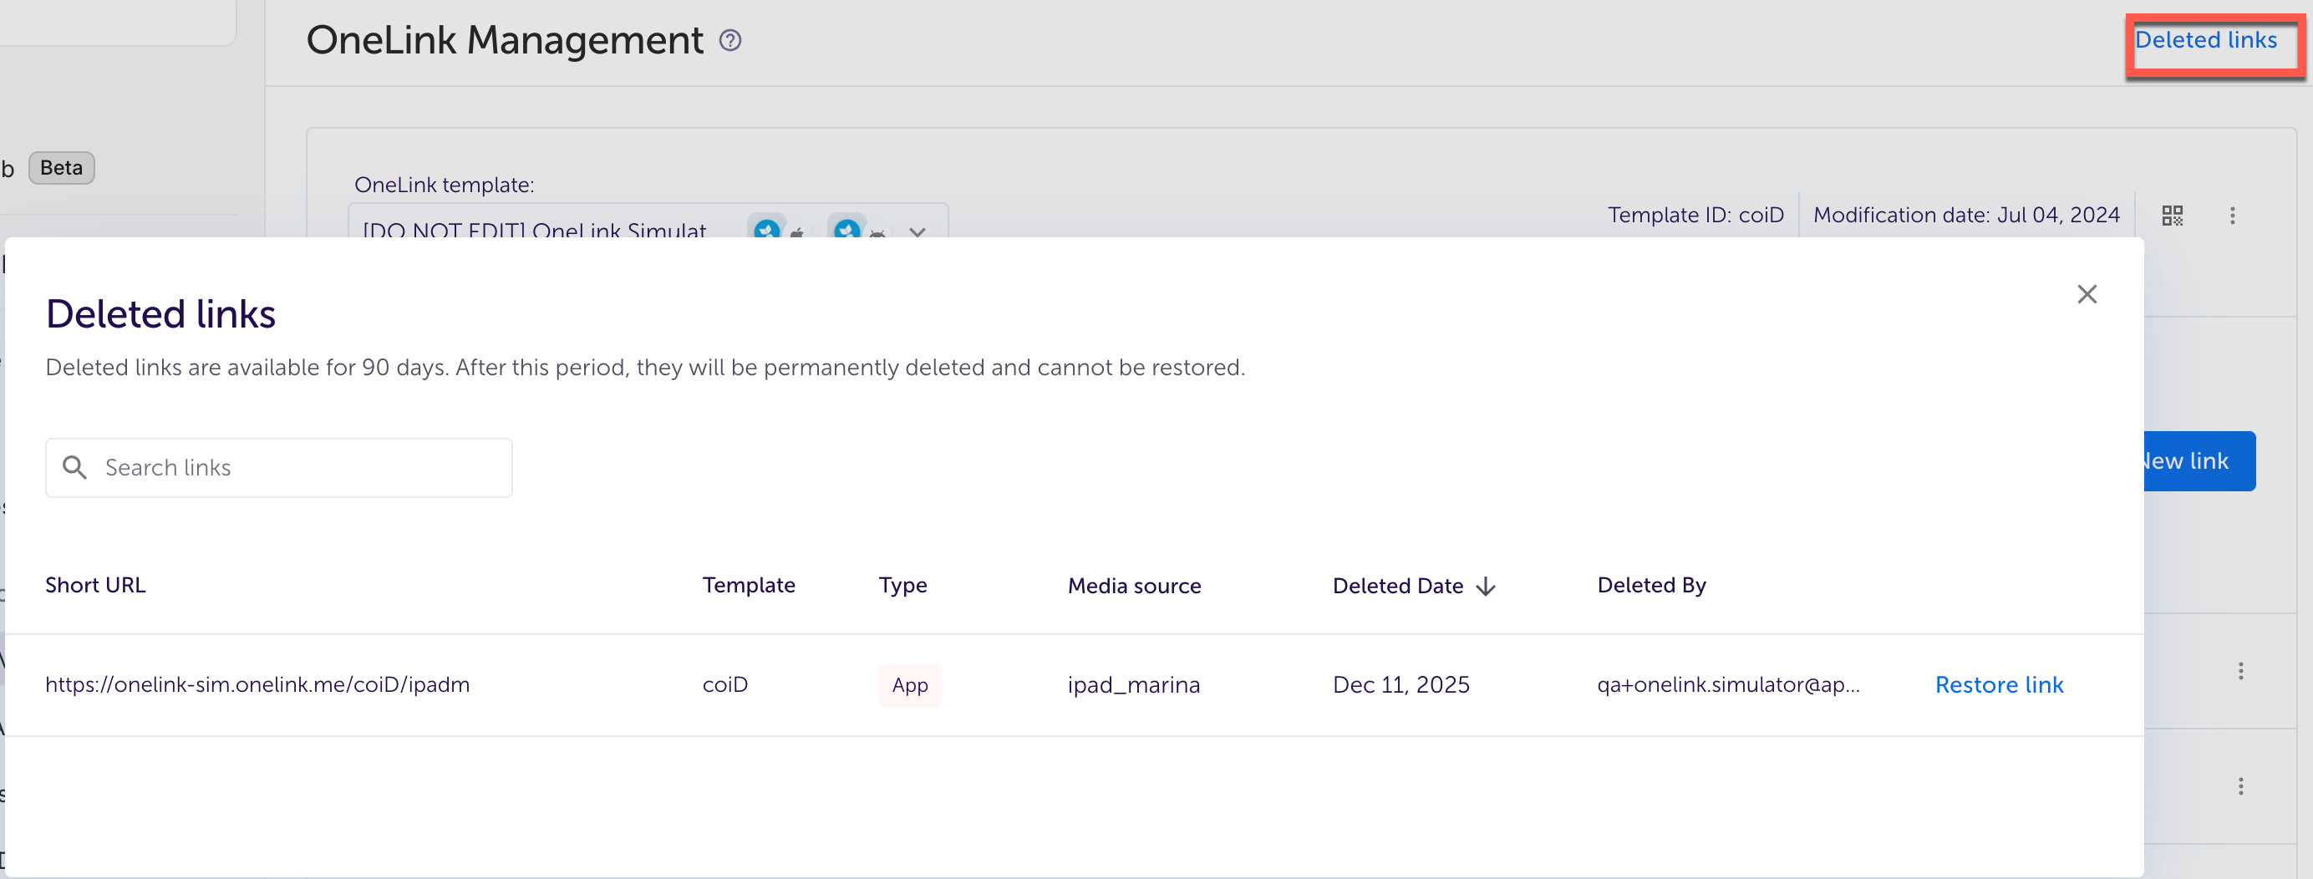Click the Template ID: coiD label
Viewport: 2313px width, 879px height.
(1695, 216)
